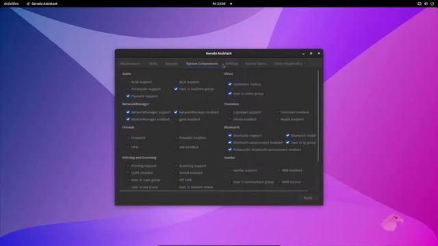Check ofono enabled

[x=230, y=119]
